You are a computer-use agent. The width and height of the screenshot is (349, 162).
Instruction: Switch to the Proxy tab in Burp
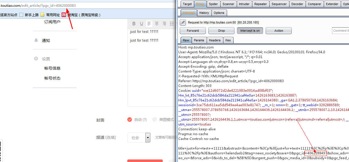point(200,4)
